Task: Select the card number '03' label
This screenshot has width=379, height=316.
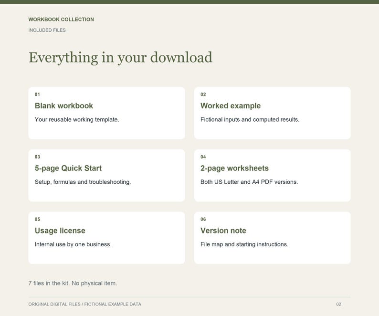Action: click(37, 157)
